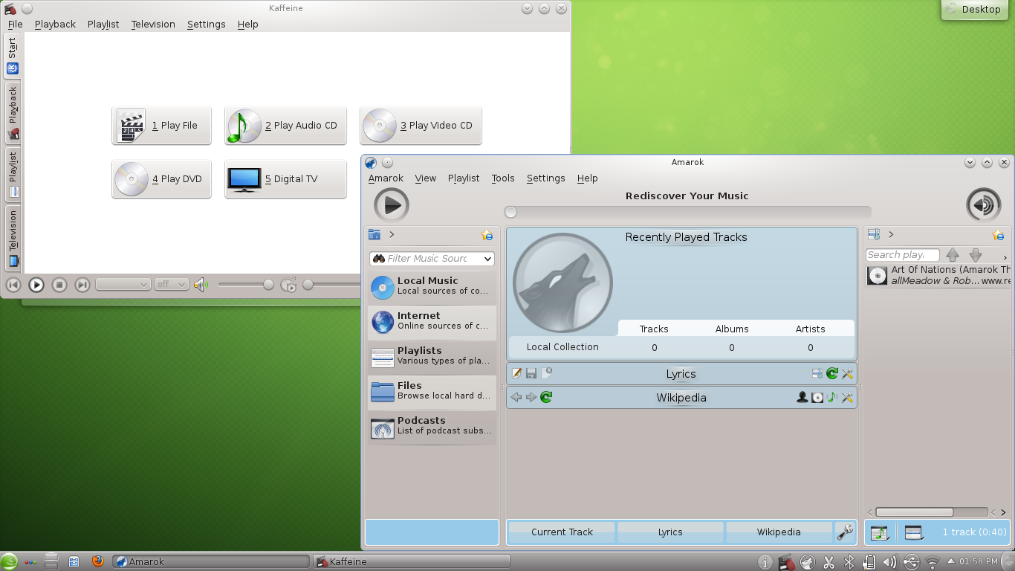Open the Lyrics applet settings wrench

pyautogui.click(x=847, y=374)
